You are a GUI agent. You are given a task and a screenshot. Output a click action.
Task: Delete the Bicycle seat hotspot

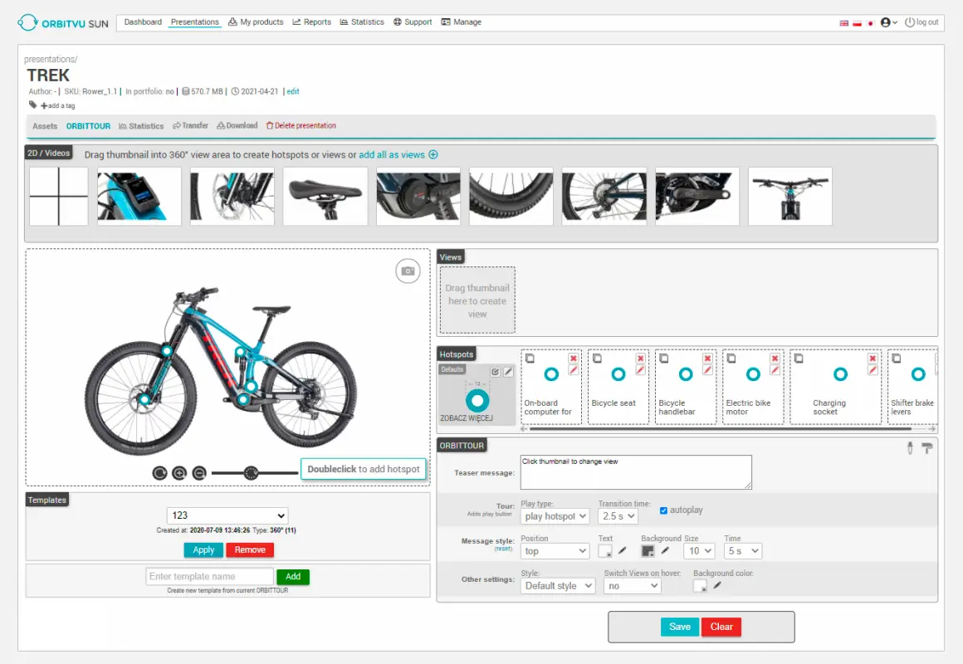click(x=642, y=359)
